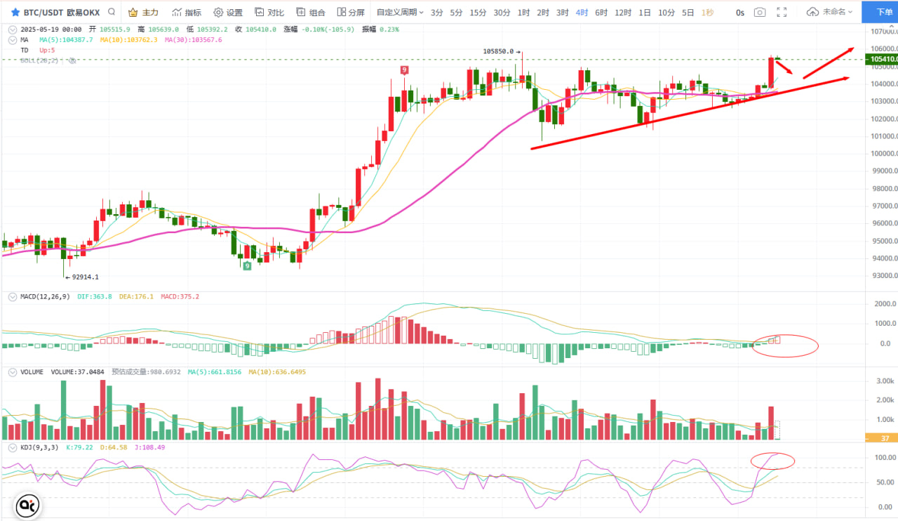Click the BTC/USDT 欧易OKX symbol name
The width and height of the screenshot is (898, 521).
click(62, 13)
